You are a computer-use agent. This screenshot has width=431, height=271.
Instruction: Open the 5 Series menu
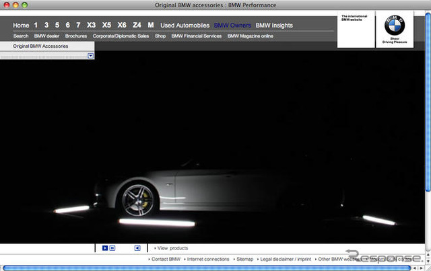(57, 25)
